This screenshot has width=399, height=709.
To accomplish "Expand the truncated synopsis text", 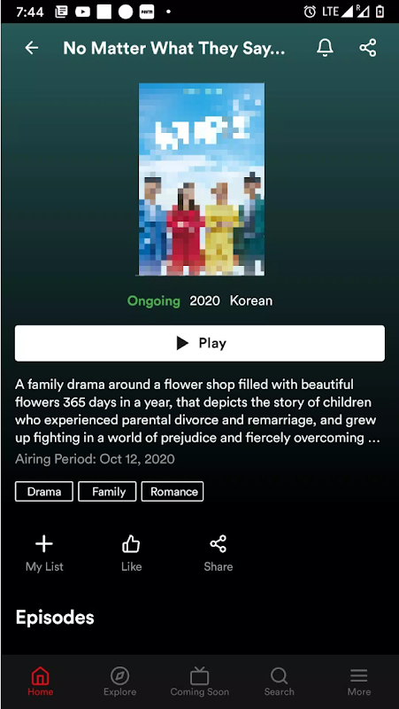I will [197, 411].
